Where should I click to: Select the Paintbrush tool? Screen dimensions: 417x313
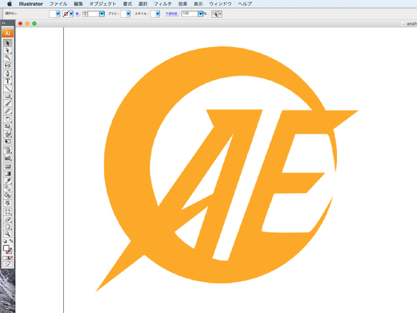pos(7,103)
